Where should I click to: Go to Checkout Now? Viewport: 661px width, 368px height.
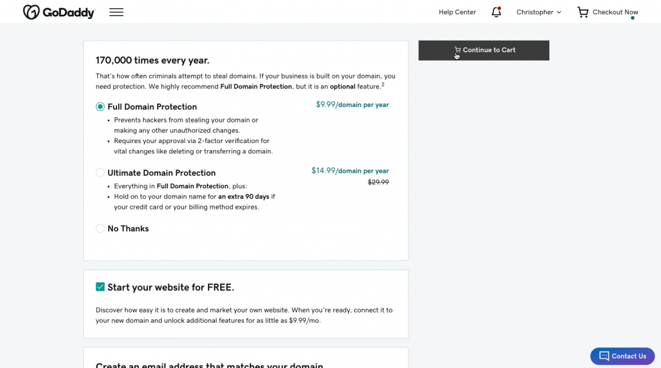[615, 12]
